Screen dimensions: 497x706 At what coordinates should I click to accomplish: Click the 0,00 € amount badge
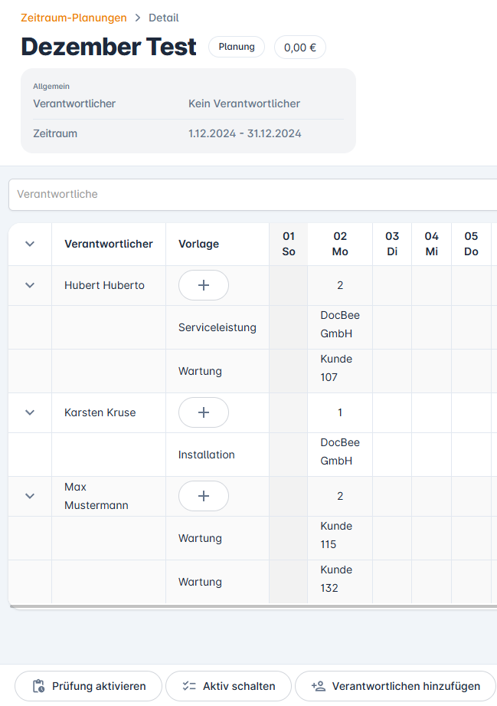tap(299, 47)
